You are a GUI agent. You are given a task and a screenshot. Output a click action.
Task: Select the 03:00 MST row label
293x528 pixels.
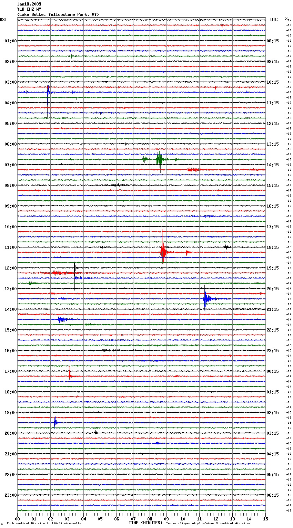(10, 82)
